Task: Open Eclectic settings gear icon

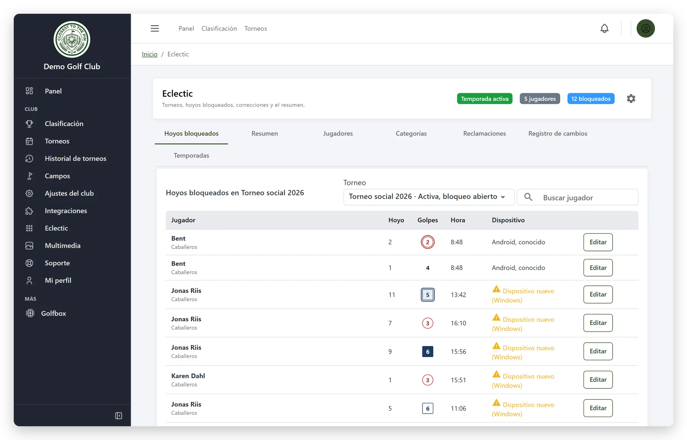Action: (x=631, y=99)
